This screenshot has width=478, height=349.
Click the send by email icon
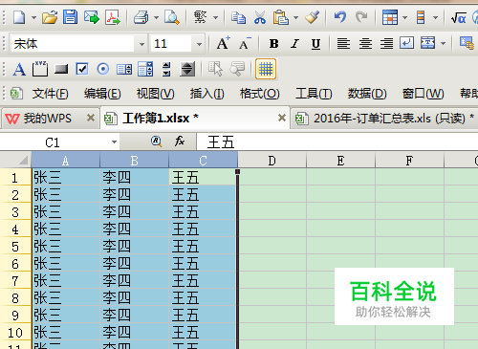92,17
